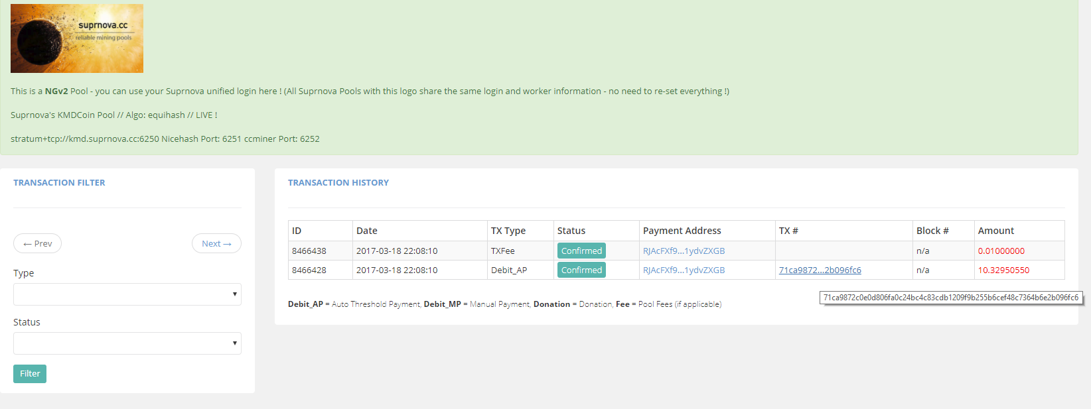Go to previous page with Prev button
Screen dimensions: 1091x409
[x=37, y=243]
